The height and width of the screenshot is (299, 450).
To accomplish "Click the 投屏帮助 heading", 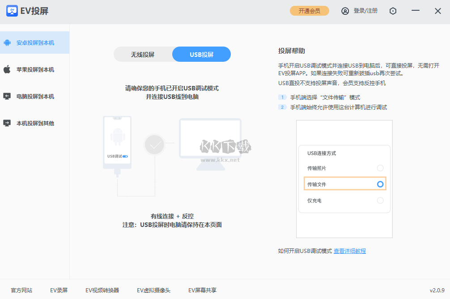I will click(x=292, y=51).
